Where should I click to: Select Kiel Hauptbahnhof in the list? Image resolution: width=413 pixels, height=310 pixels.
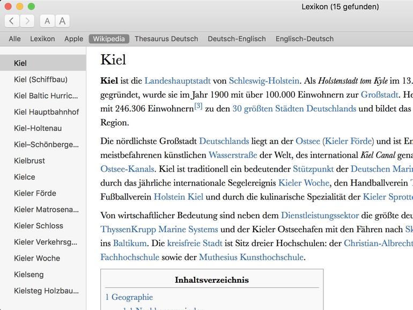(43, 112)
